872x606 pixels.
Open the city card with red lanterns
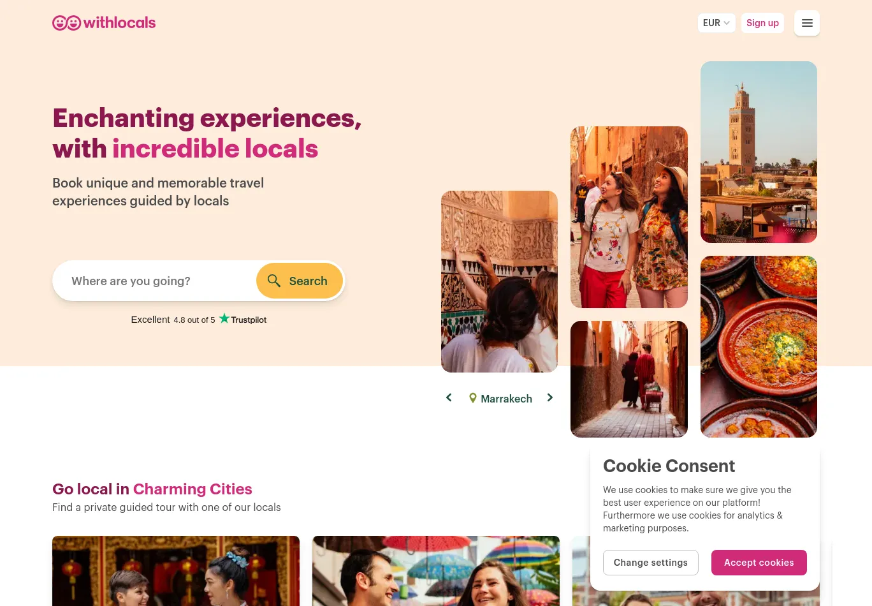pyautogui.click(x=176, y=571)
